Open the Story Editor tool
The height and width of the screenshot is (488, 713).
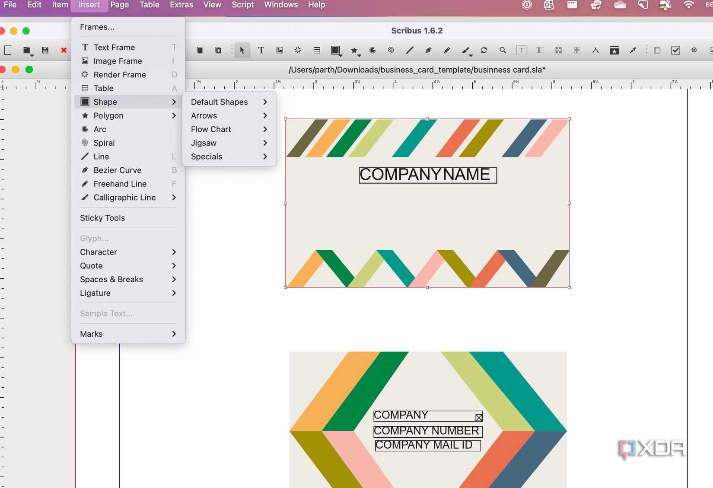point(521,51)
